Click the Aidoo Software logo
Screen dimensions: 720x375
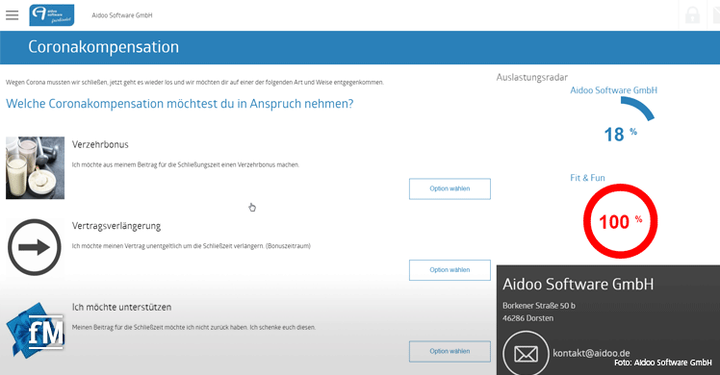coord(51,15)
